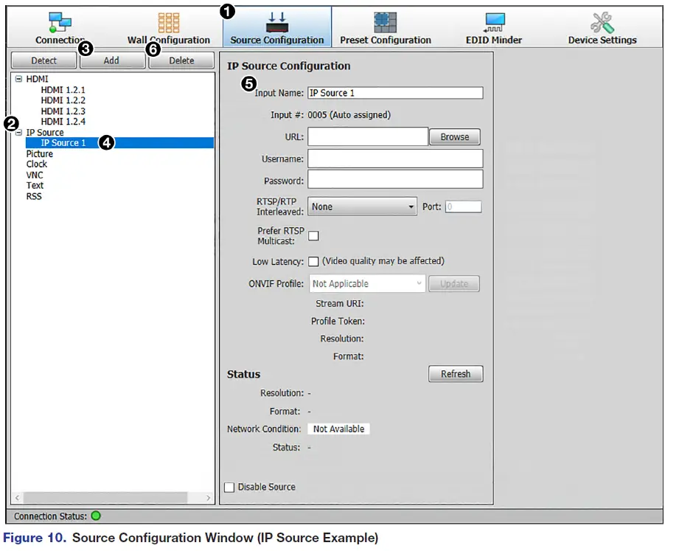Click scroll right arrow in source tree
679x551 pixels.
[x=209, y=498]
